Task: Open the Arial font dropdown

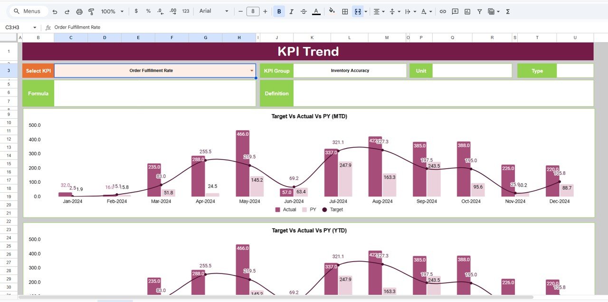Action: [214, 11]
